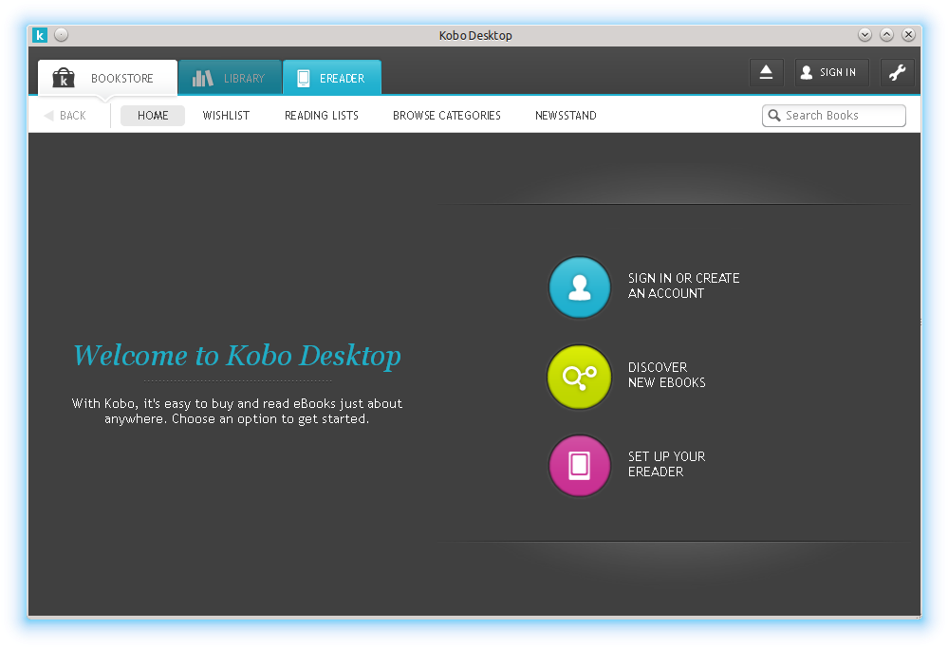Click the Sign In button
Image resolution: width=948 pixels, height=647 pixels.
click(830, 72)
